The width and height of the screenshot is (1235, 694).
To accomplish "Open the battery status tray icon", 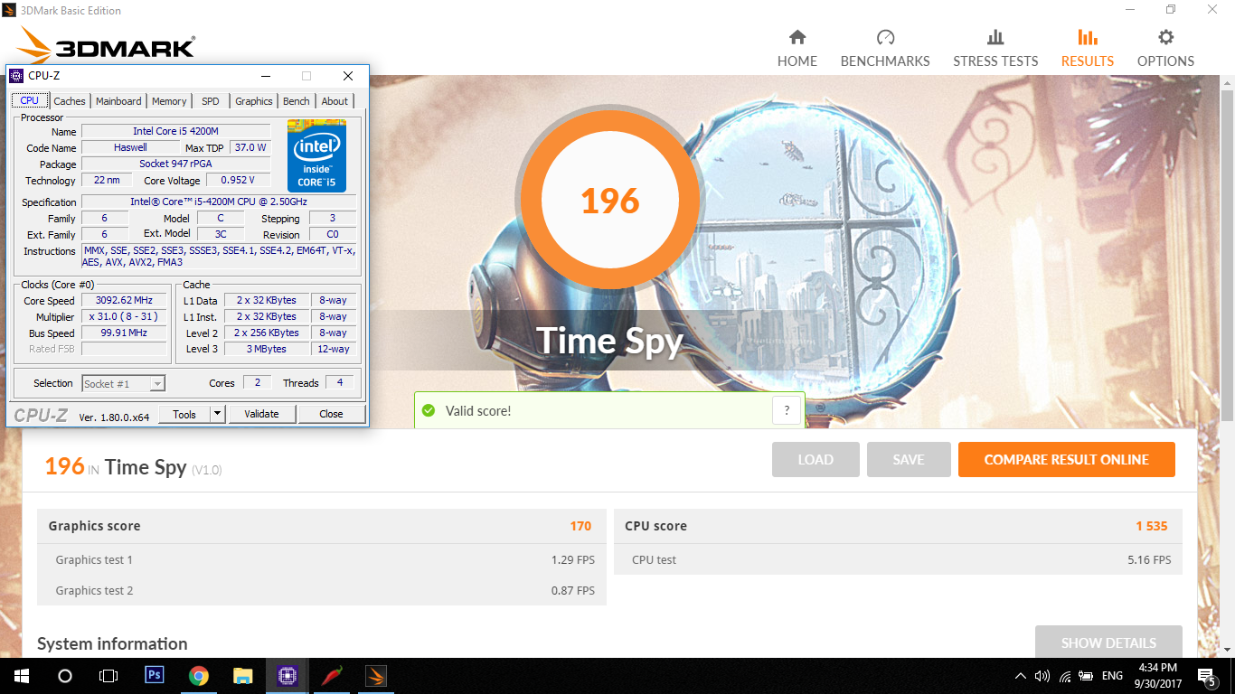I will (x=1086, y=676).
